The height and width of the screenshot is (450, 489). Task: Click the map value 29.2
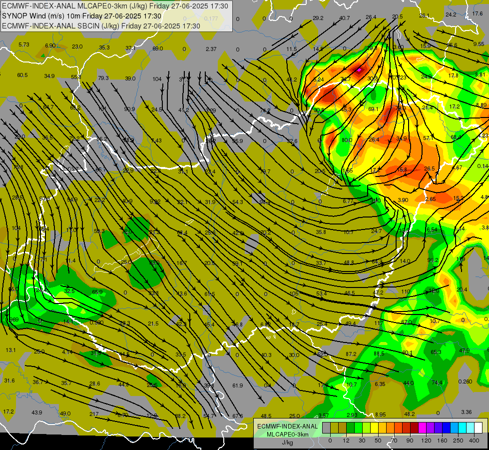coord(318,18)
